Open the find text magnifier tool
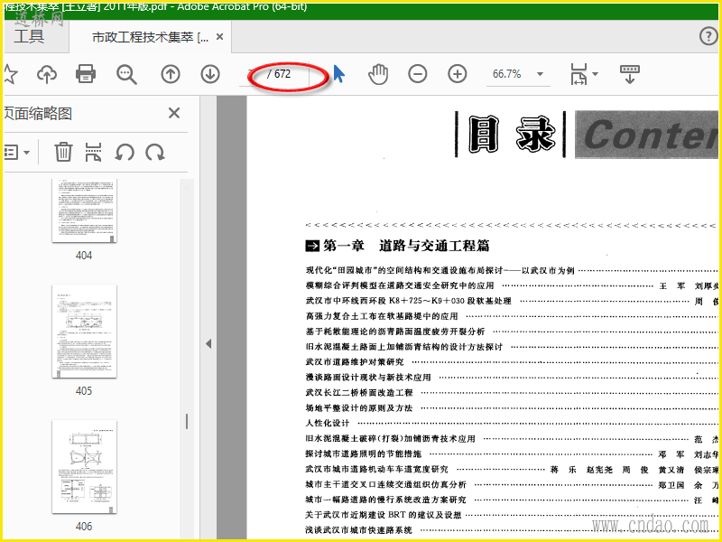The width and height of the screenshot is (722, 542). [x=126, y=74]
